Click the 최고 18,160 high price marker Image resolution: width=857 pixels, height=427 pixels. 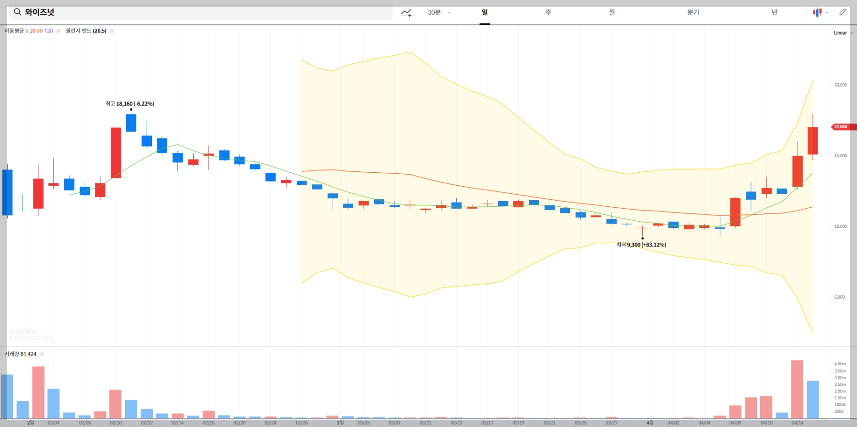(130, 104)
